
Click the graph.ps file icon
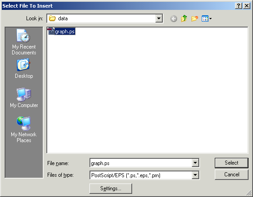pyautogui.click(x=51, y=31)
